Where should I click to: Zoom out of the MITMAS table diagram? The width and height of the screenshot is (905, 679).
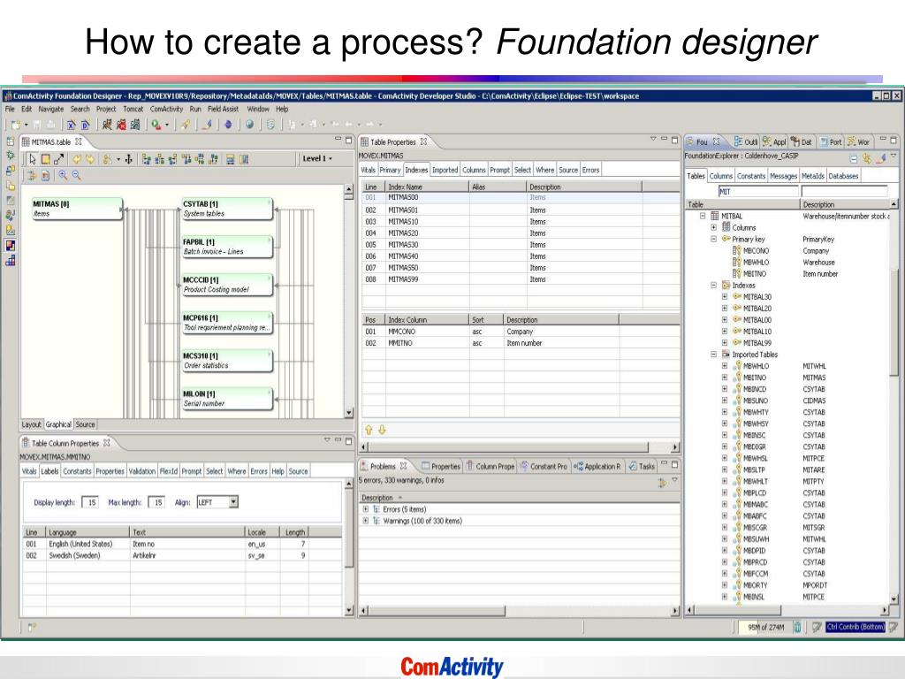point(76,176)
